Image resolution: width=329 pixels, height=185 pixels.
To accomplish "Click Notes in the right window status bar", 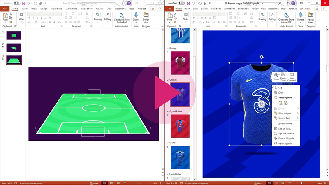I will click(258, 183).
